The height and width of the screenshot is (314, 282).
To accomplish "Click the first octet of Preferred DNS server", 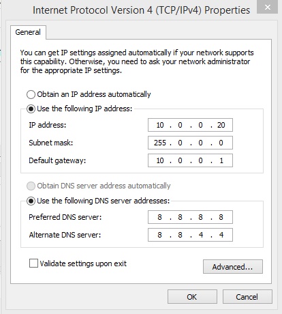I will point(159,217).
